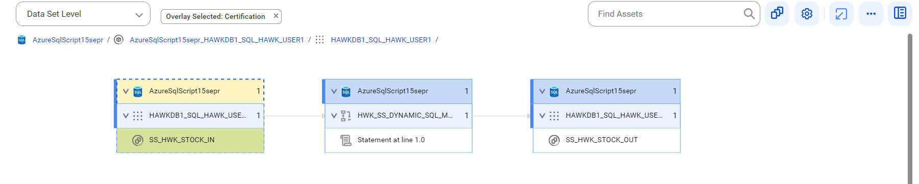Click the search magnifier icon
Viewport: 919px width, 184px height.
749,14
